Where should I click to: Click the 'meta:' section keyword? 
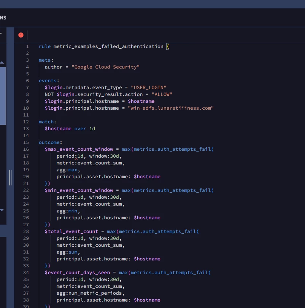pos(46,60)
